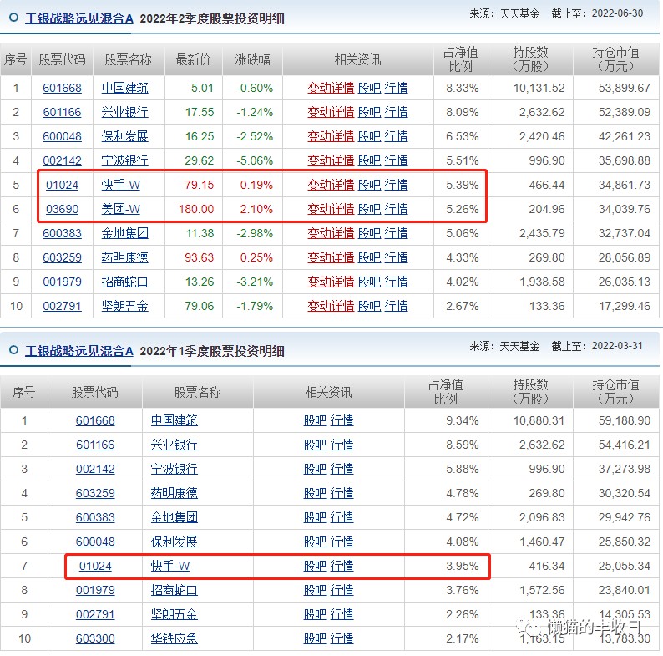Open 行情 for 招商蛇口 in Q2 table

396,282
